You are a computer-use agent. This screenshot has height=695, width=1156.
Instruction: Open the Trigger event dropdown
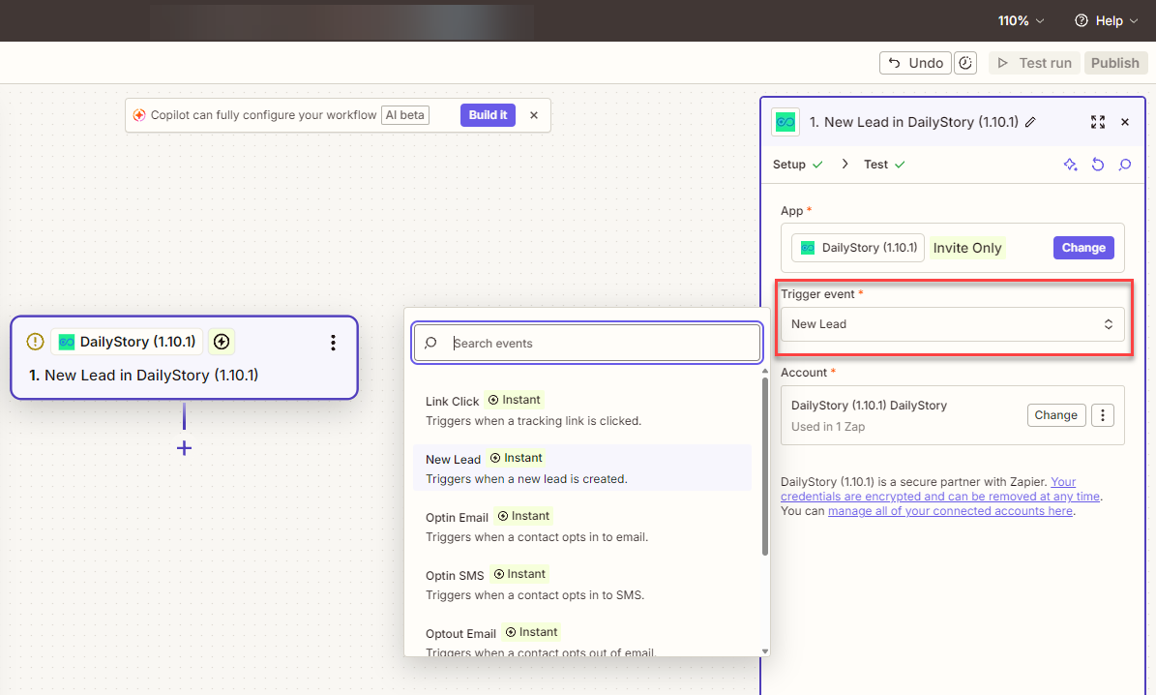[952, 324]
